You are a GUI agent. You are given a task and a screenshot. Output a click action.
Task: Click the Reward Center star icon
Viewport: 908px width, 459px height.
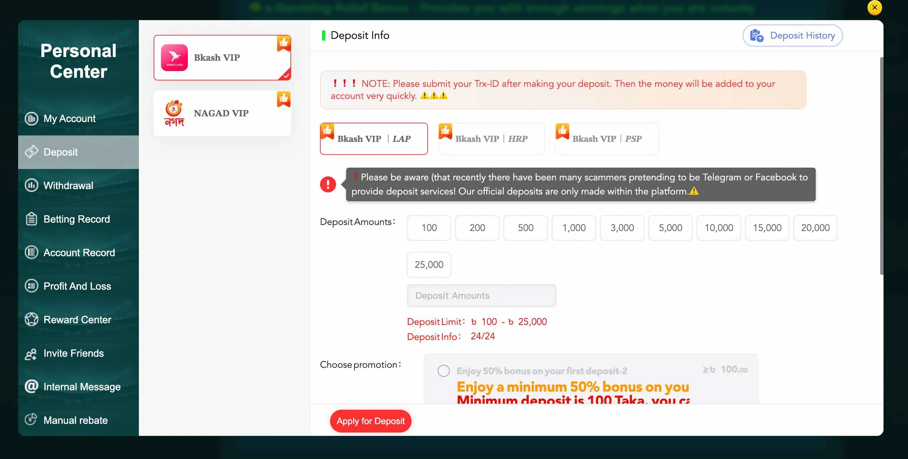(x=32, y=319)
